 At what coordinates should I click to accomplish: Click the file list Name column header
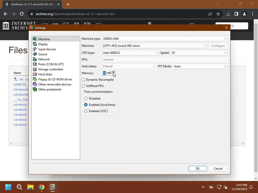17,73
